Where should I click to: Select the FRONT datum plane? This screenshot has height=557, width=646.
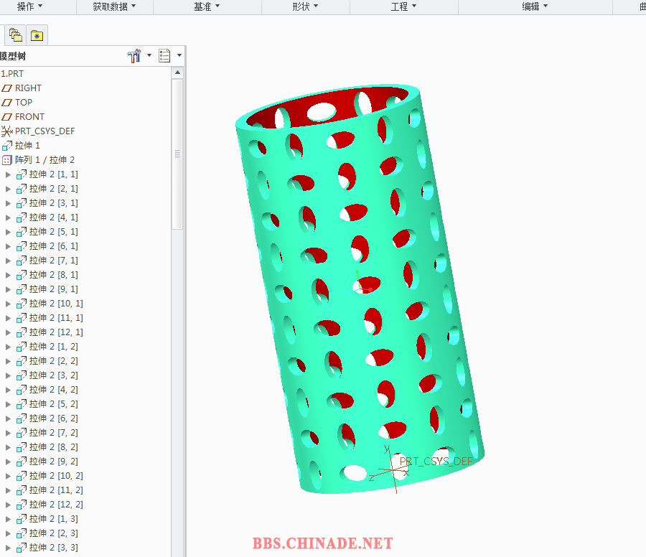(29, 117)
